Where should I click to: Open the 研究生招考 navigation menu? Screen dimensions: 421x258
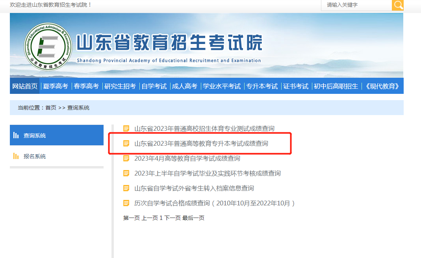(121, 86)
